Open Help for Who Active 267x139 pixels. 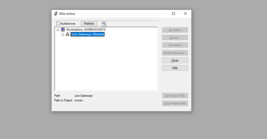click(175, 68)
